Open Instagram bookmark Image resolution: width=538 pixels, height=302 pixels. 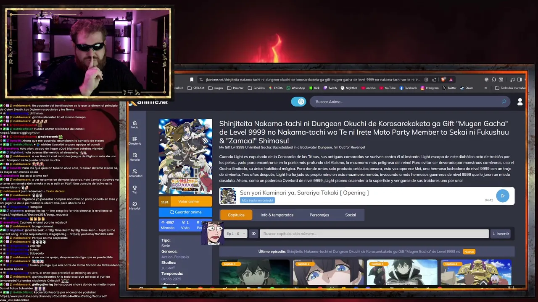pyautogui.click(x=430, y=88)
